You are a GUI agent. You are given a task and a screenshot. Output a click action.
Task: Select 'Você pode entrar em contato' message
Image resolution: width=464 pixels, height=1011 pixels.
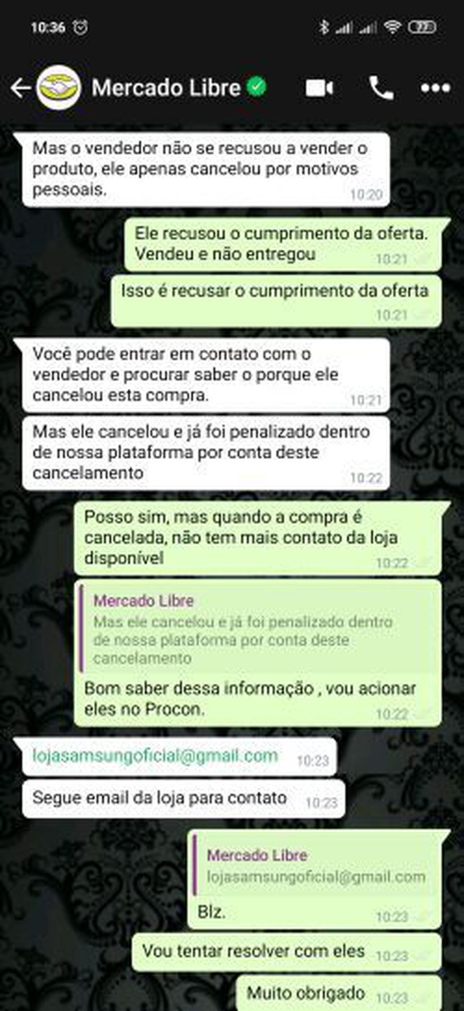point(206,376)
